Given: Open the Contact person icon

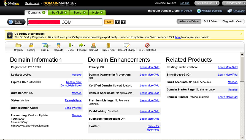Looking at the screenshot, I should [x=93, y=45].
